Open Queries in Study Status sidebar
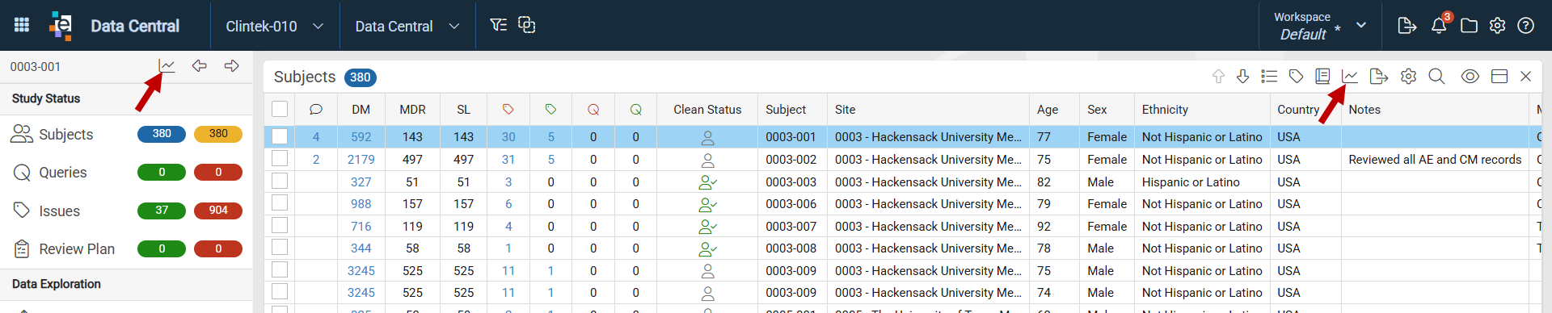Screen dimensions: 1552x313 pos(62,172)
